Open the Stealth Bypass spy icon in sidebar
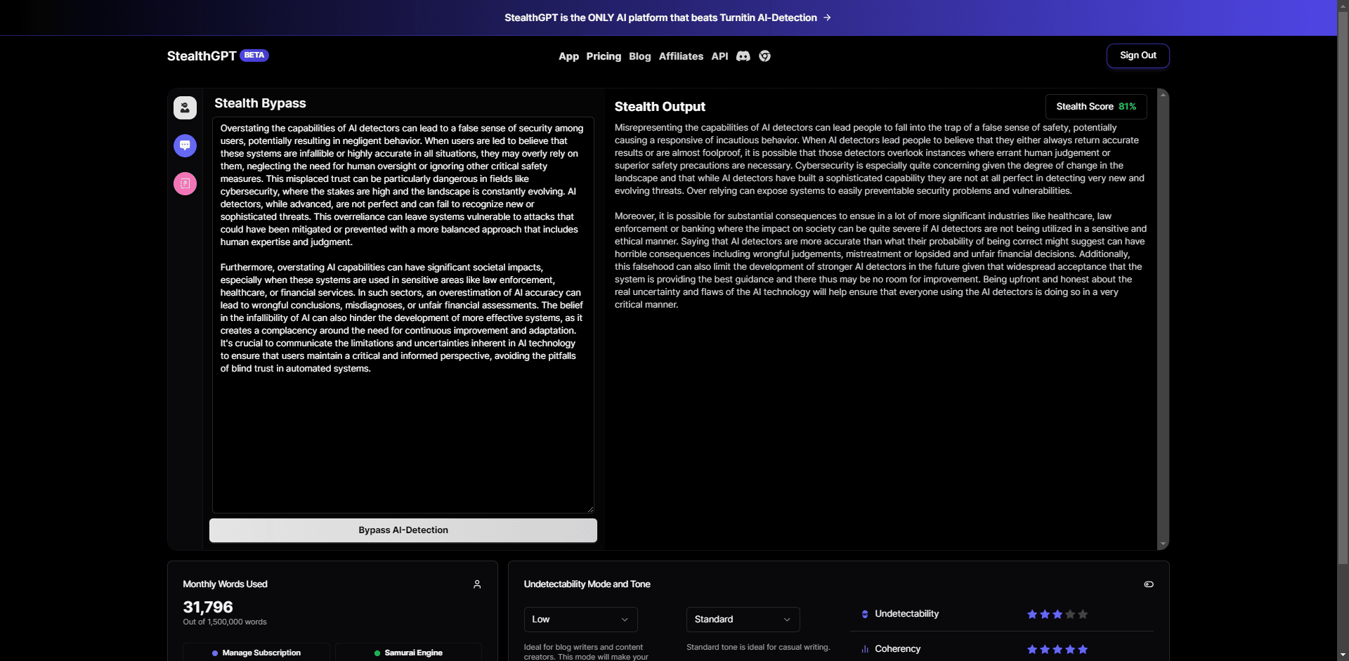 (x=185, y=107)
